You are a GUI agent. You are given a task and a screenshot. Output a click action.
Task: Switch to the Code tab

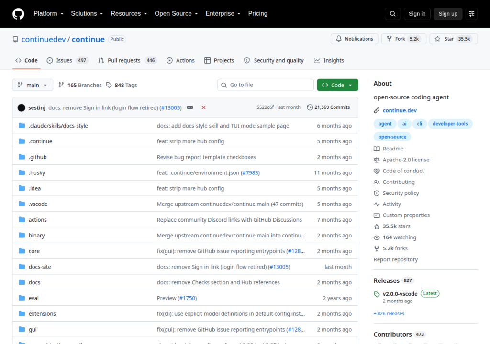(x=27, y=60)
